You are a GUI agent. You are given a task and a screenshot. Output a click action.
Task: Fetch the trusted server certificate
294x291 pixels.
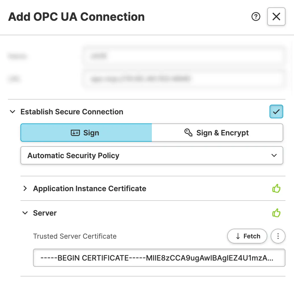click(247, 236)
